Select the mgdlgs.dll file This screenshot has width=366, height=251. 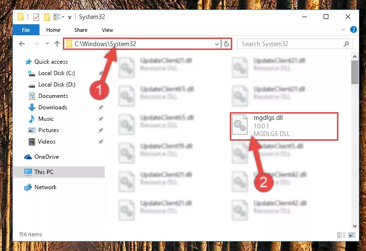[284, 126]
